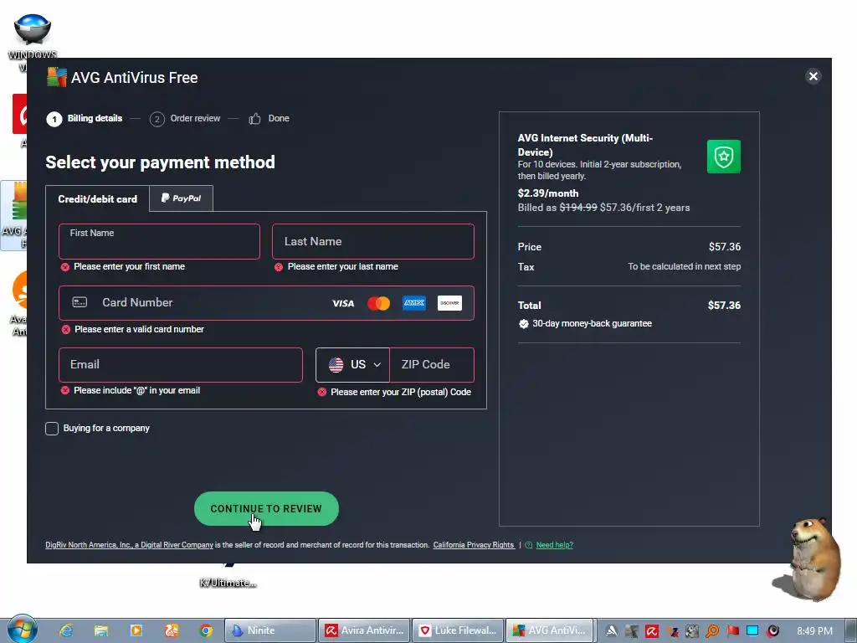Launch Google Chrome from the taskbar
This screenshot has height=643, width=857.
206,630
